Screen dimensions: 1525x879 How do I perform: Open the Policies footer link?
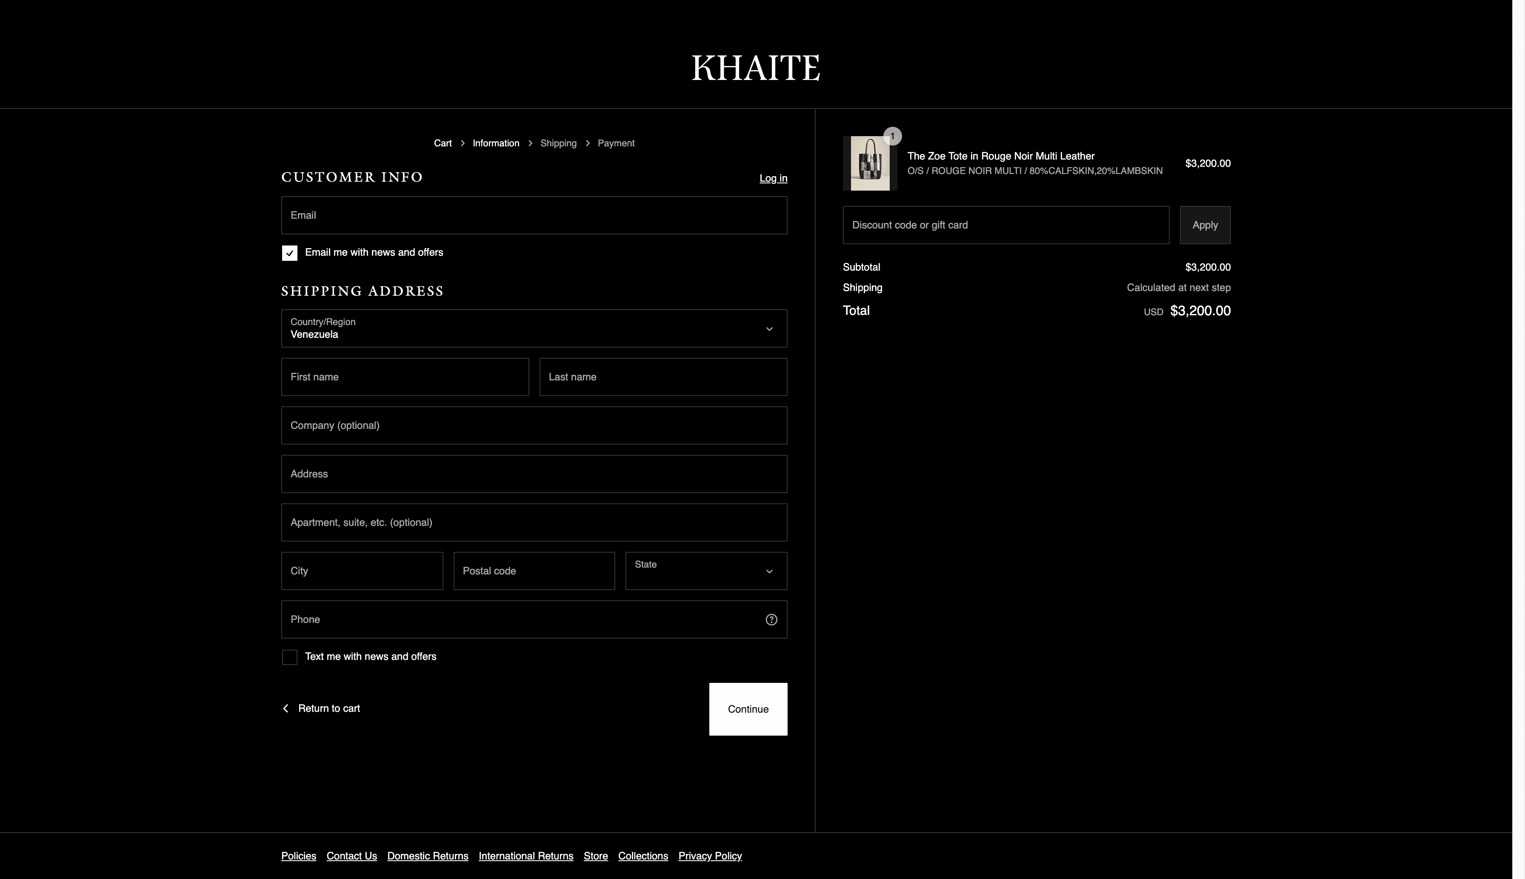pos(299,856)
